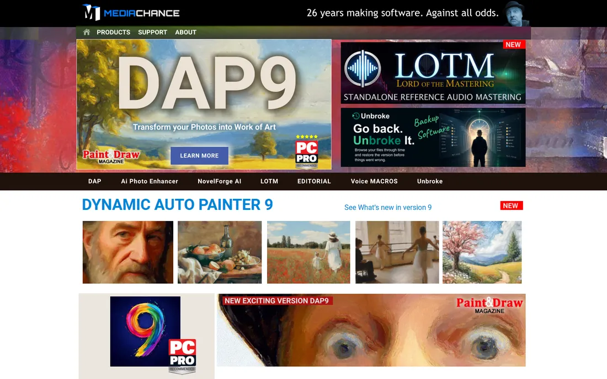
Task: Click the 26 years making software tagline
Action: click(x=403, y=13)
